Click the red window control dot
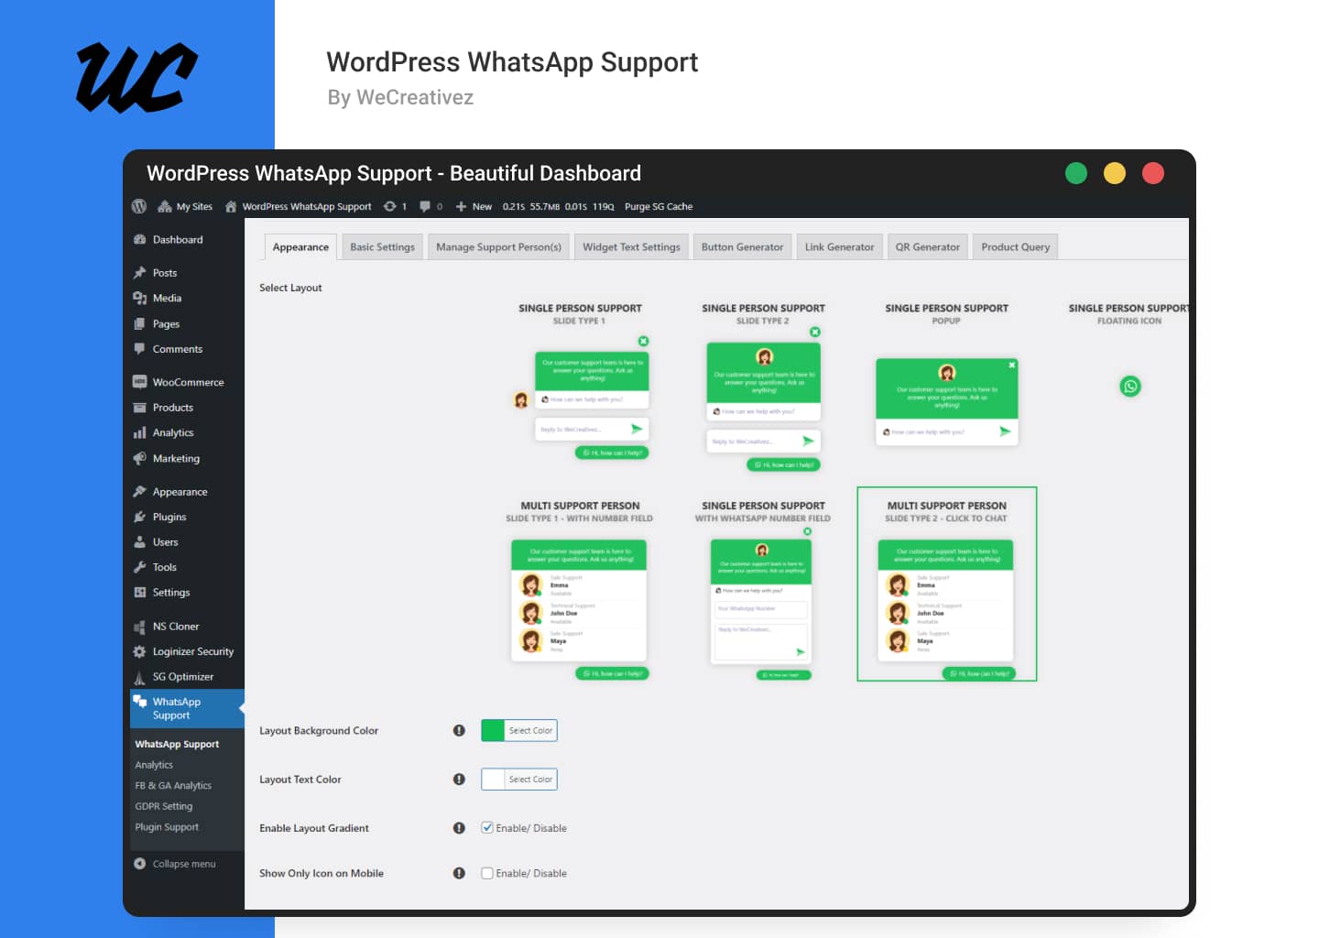This screenshot has width=1319, height=938. click(1153, 173)
